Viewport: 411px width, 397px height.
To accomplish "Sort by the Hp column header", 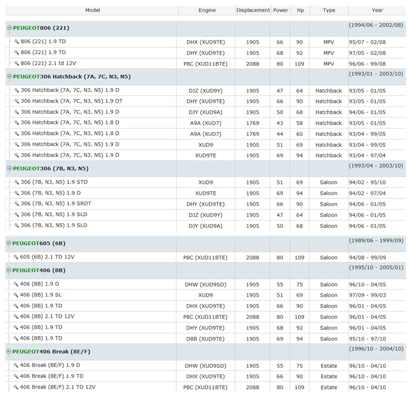I will point(300,10).
